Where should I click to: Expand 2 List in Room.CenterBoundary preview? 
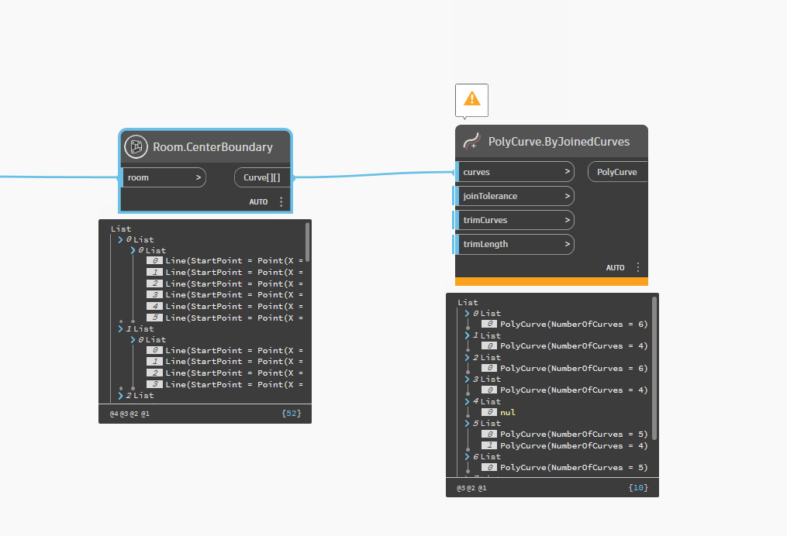(121, 396)
